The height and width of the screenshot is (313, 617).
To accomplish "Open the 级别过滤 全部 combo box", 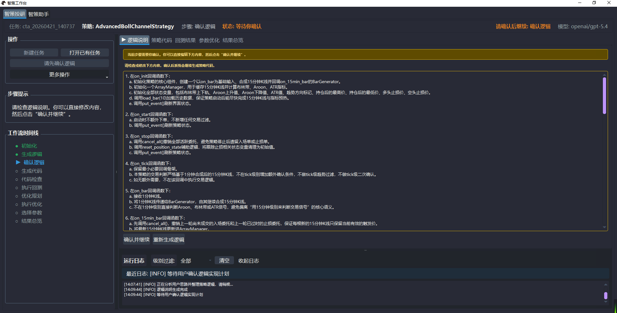I will (x=196, y=261).
